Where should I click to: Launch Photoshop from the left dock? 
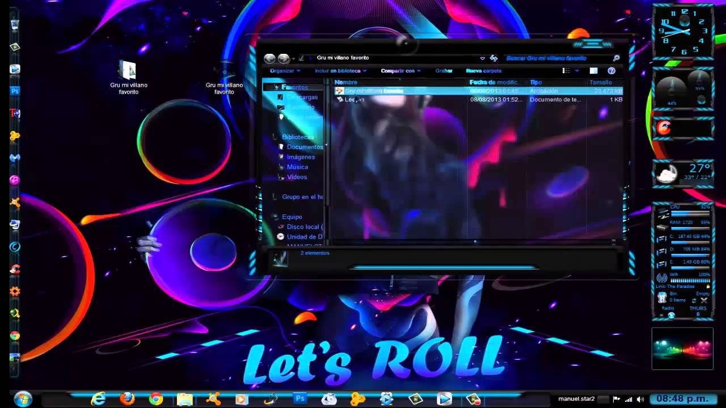tap(15, 91)
